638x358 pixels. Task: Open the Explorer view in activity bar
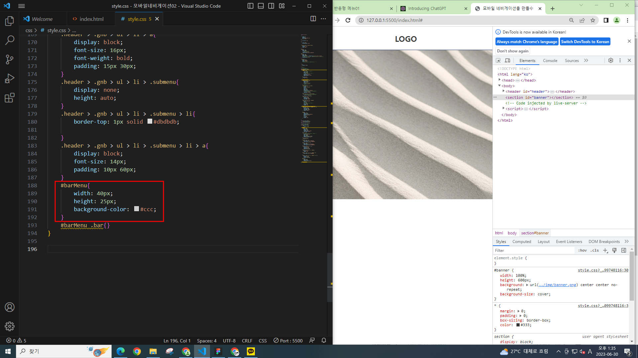coord(10,21)
